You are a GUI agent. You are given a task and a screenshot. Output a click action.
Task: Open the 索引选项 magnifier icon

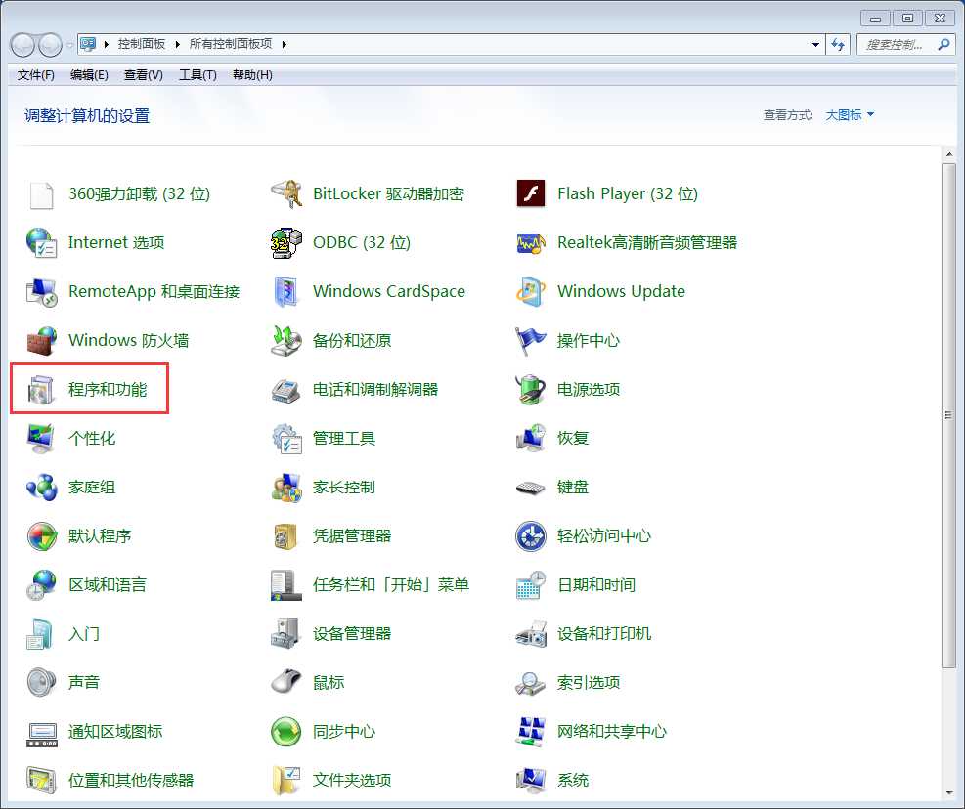[x=531, y=682]
